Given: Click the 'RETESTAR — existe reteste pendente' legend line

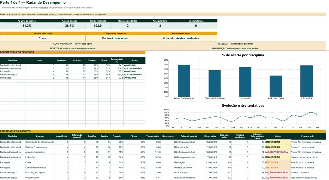Looking at the screenshot, I should (x=235, y=44).
